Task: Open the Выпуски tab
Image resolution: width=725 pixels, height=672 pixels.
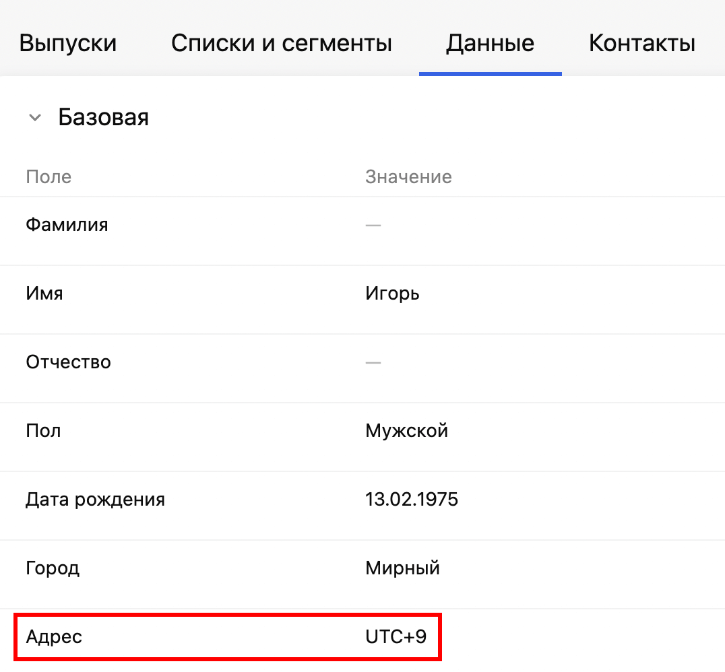Action: coord(67,44)
